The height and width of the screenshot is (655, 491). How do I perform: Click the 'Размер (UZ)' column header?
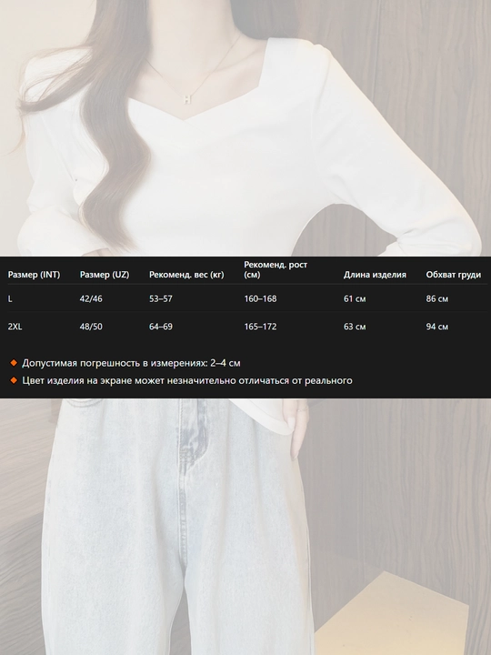(105, 275)
